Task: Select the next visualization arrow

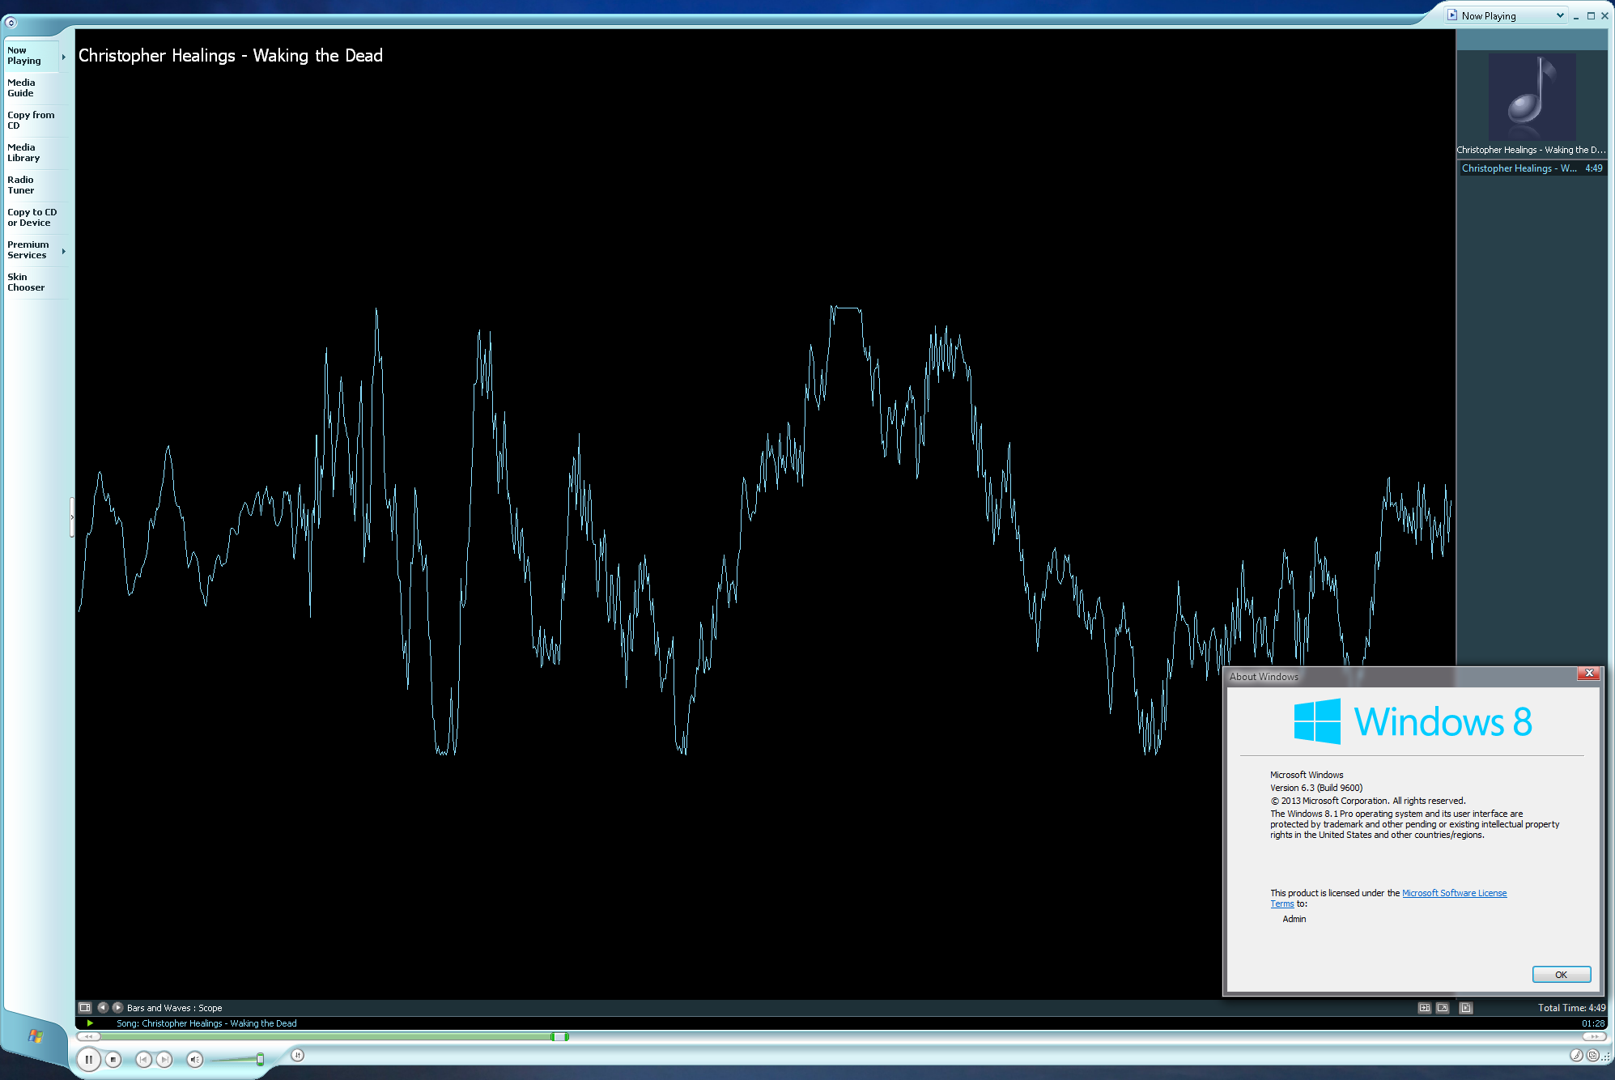Action: click(117, 1008)
